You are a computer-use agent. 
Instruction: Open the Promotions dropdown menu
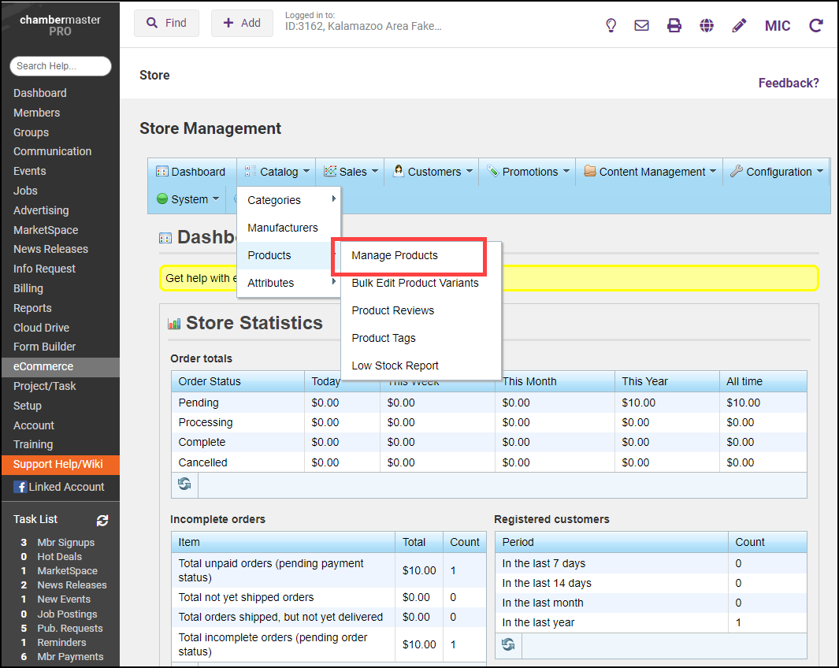529,172
